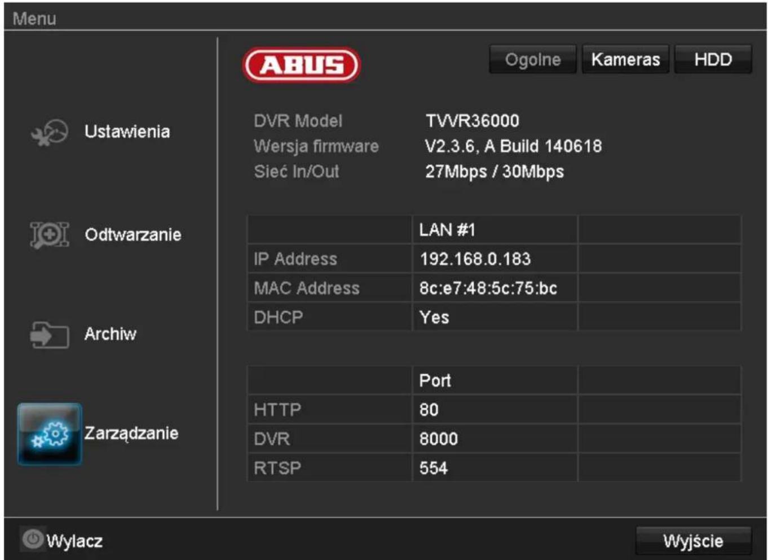Image resolution: width=768 pixels, height=560 pixels.
Task: Click the Menu title text
Action: tap(34, 19)
